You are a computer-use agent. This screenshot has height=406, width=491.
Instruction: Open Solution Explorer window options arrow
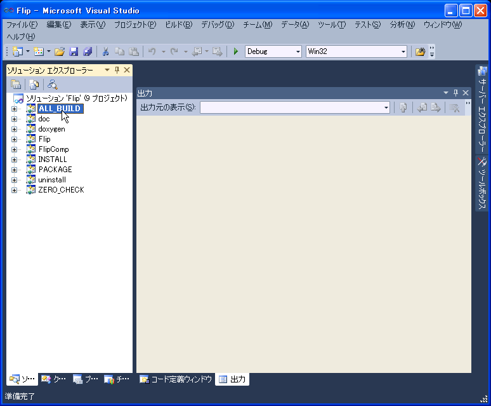107,70
